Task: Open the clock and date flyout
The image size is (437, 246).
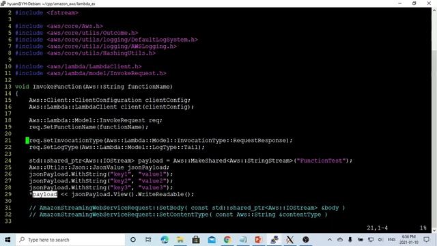Action: click(409, 240)
